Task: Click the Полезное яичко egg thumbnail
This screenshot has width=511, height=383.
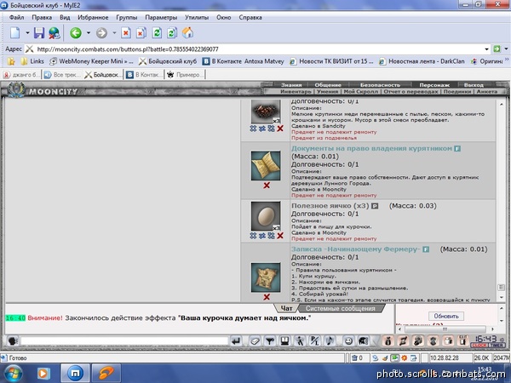Action: 266,216
